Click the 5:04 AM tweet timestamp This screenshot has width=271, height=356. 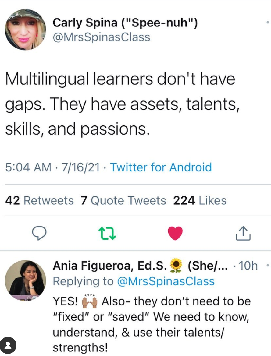click(28, 167)
